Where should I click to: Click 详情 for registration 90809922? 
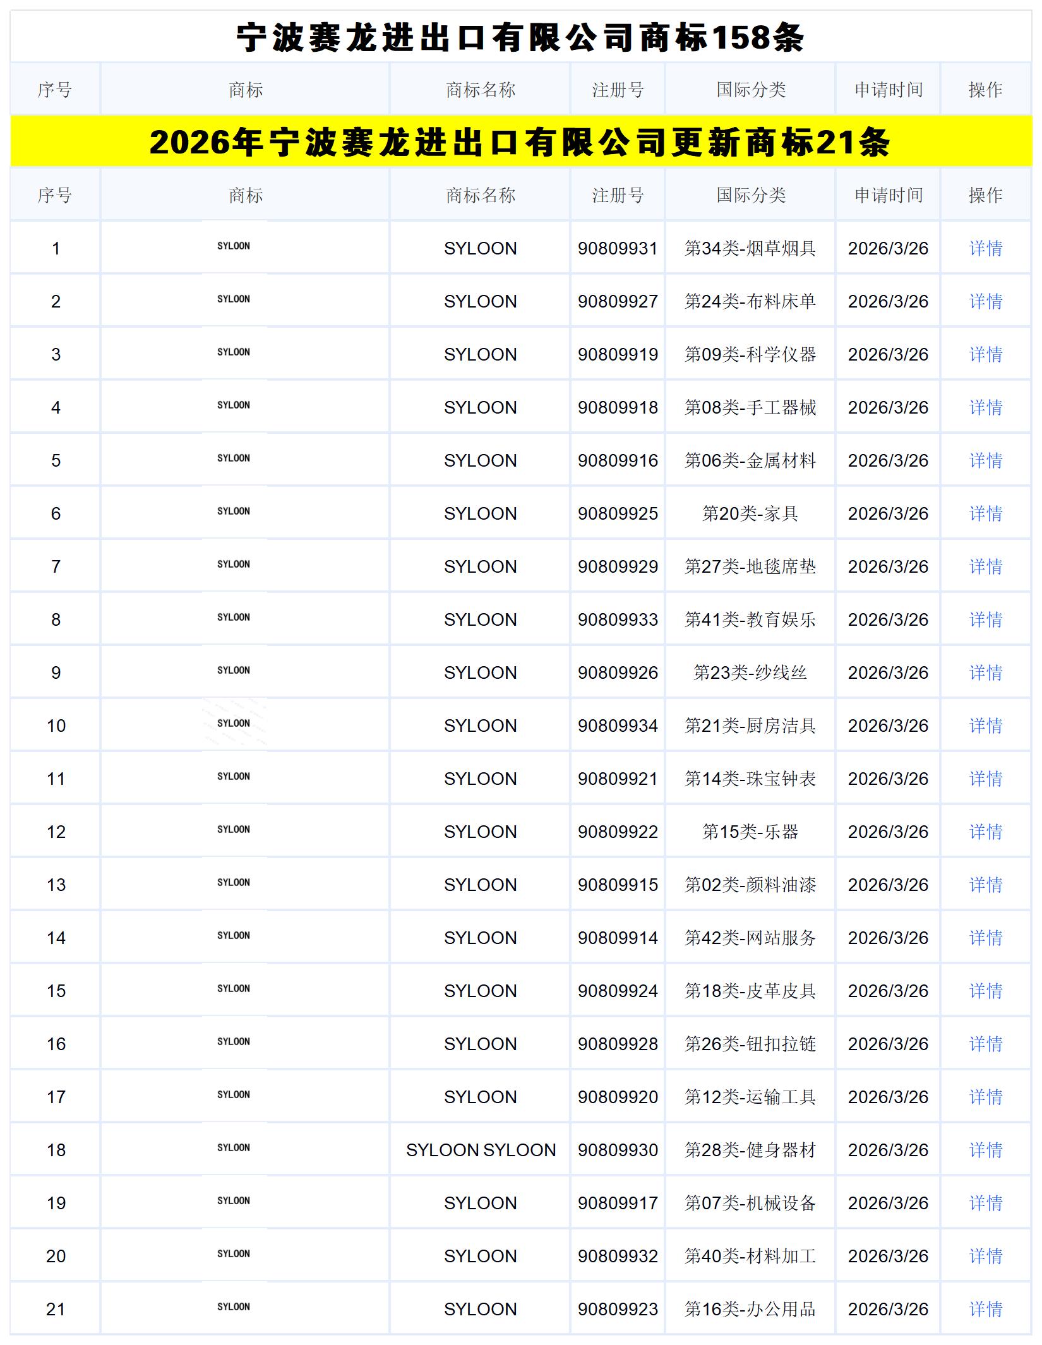pos(985,832)
